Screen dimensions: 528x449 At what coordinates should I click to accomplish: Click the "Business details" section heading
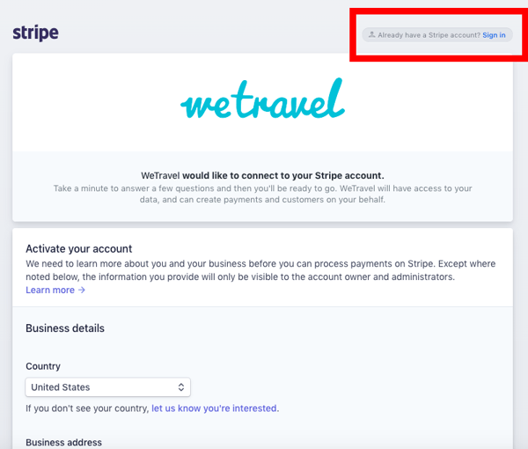point(65,328)
